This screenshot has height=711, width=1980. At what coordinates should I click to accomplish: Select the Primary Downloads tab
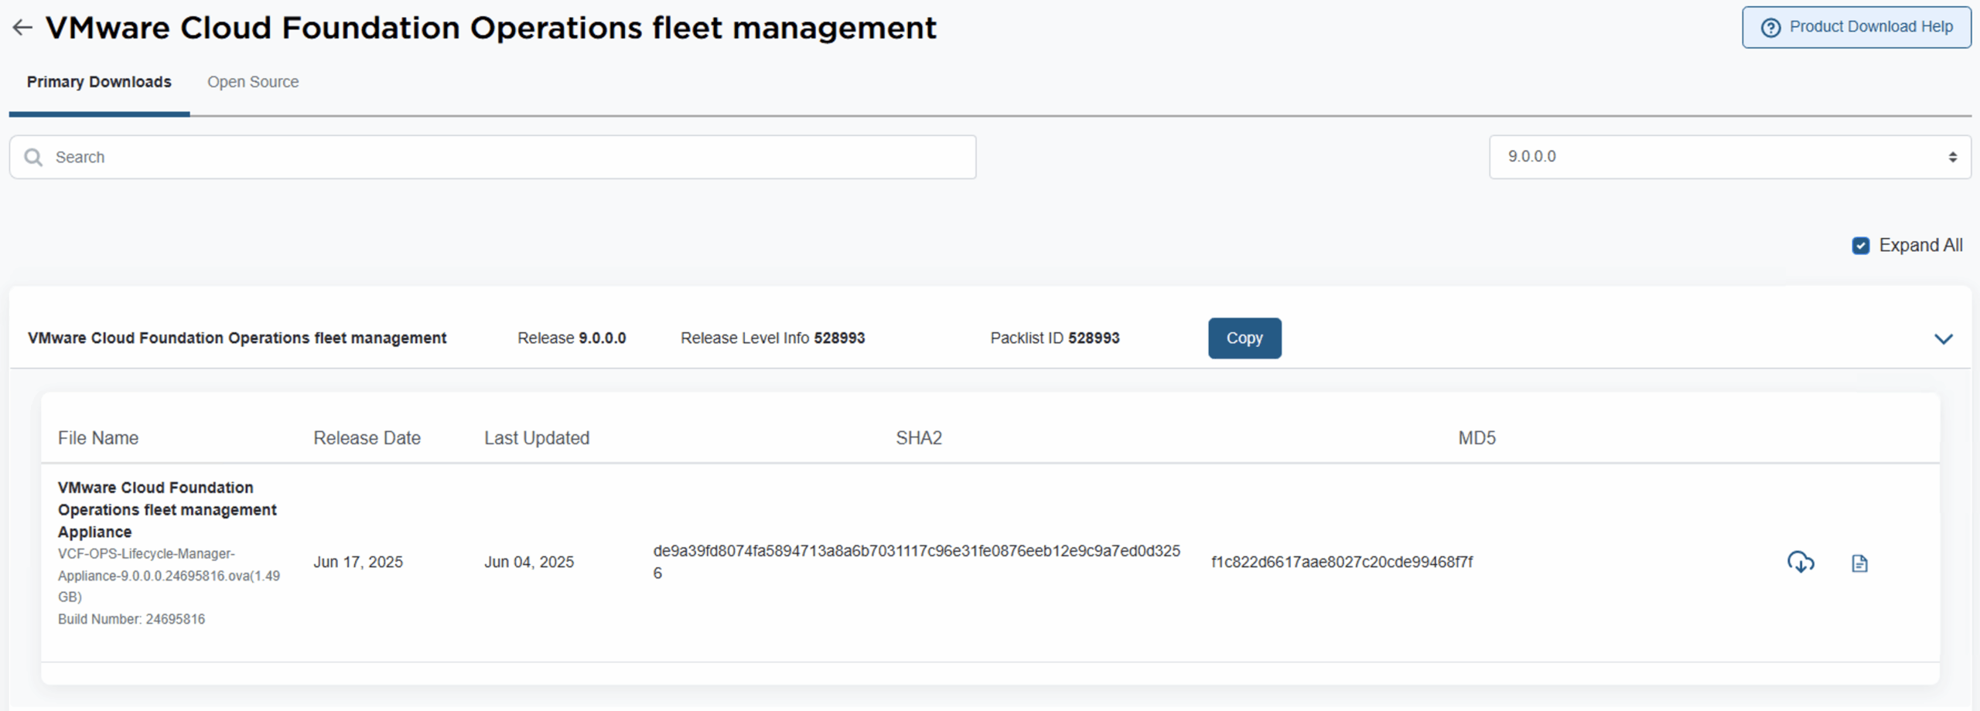pyautogui.click(x=99, y=82)
